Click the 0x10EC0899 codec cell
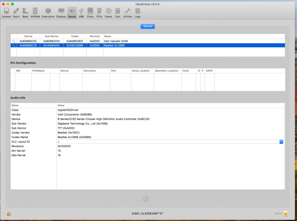 (75, 45)
